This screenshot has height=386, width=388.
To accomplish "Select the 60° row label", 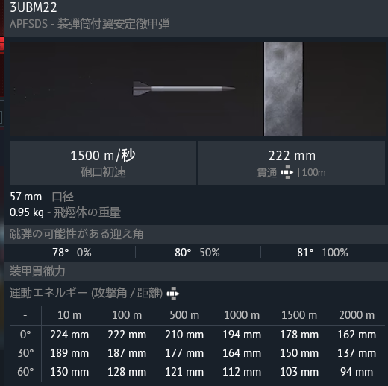I will [25, 372].
